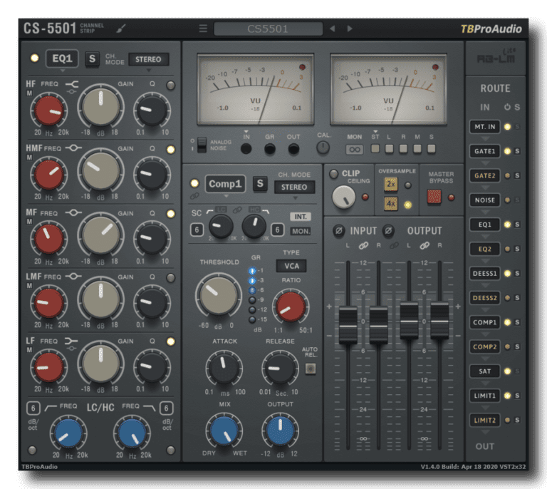Go to the next preset arrow
Screen dimensions: 547x489
[x=350, y=29]
